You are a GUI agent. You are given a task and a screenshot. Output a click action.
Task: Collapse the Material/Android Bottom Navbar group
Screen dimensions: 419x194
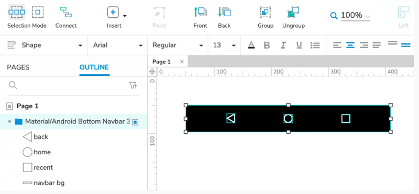click(9, 122)
